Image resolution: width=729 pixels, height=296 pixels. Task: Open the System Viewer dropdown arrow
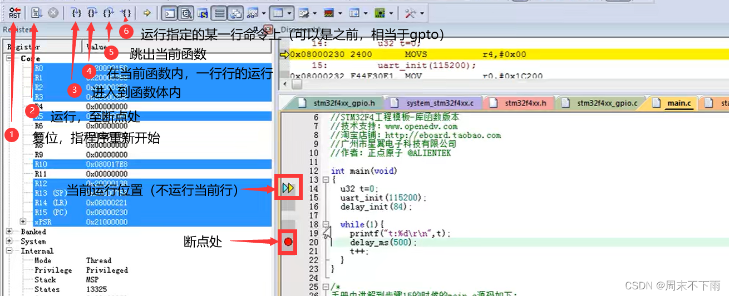(391, 13)
